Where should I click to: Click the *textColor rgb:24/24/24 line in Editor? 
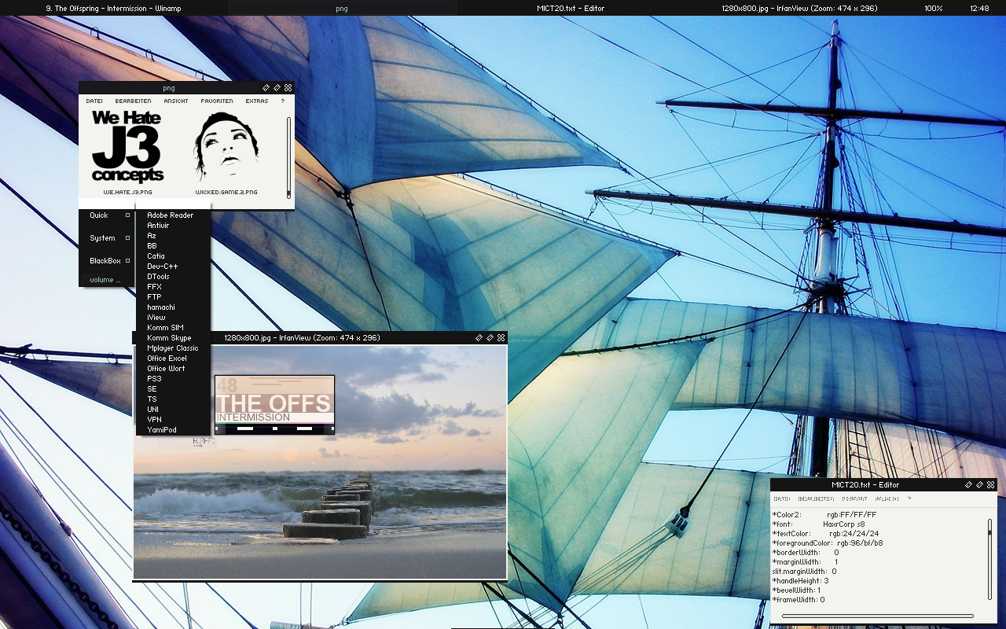tap(826, 534)
